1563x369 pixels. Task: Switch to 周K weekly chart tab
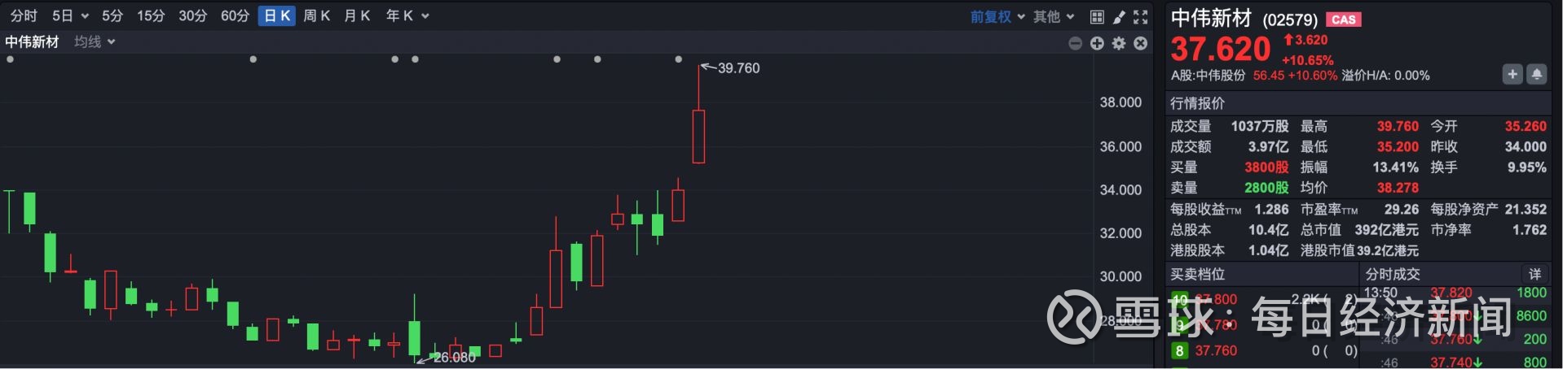[x=316, y=16]
